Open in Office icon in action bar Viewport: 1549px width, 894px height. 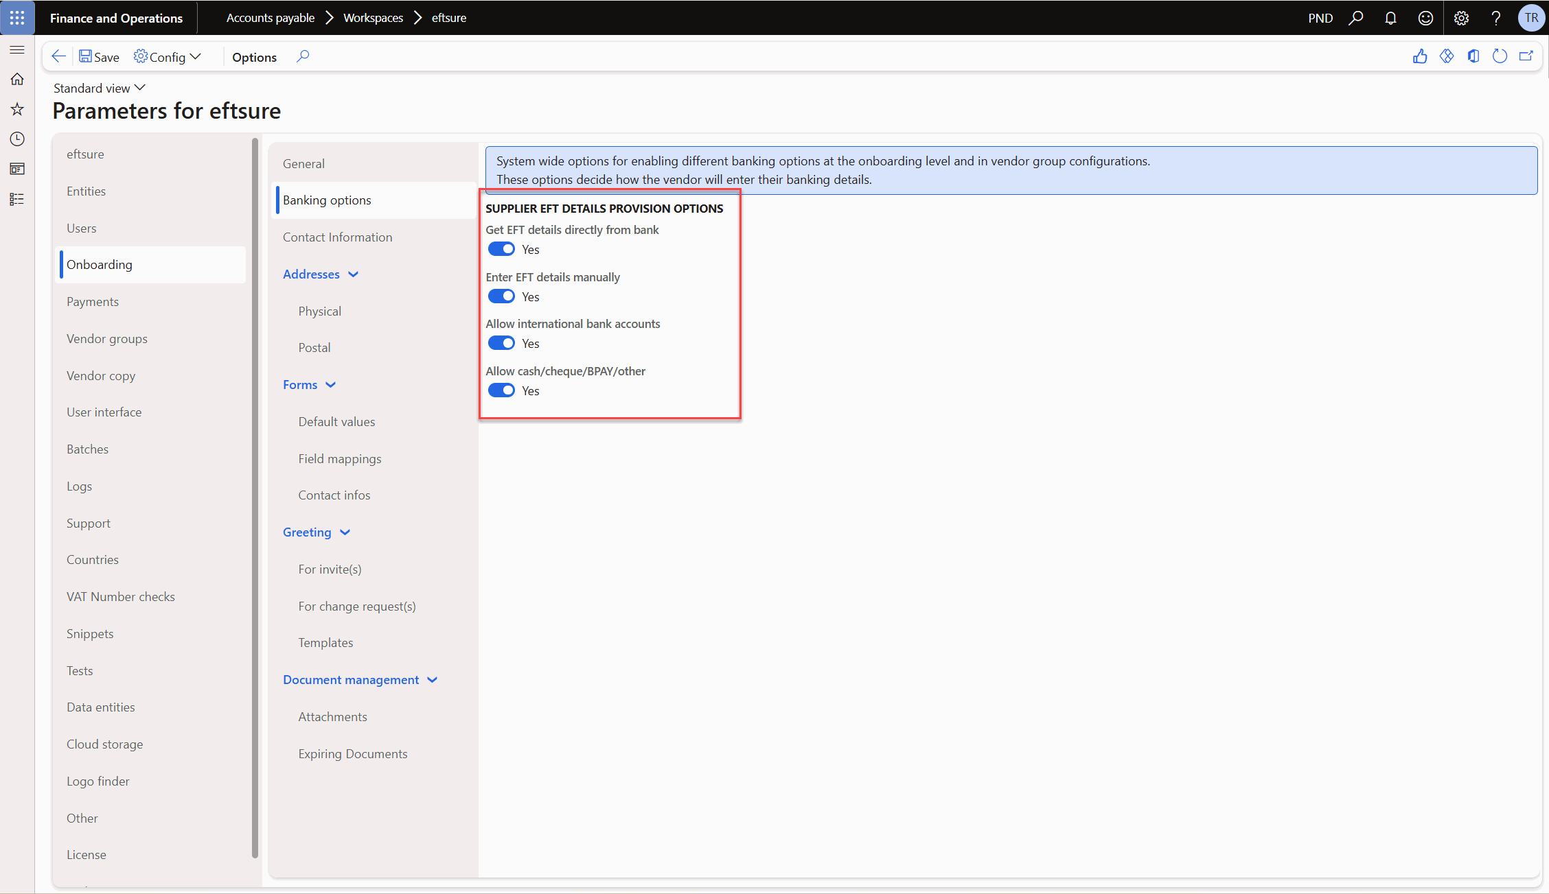pos(1473,56)
